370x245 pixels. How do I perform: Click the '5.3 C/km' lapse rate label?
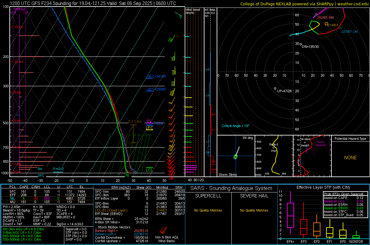tap(135, 121)
